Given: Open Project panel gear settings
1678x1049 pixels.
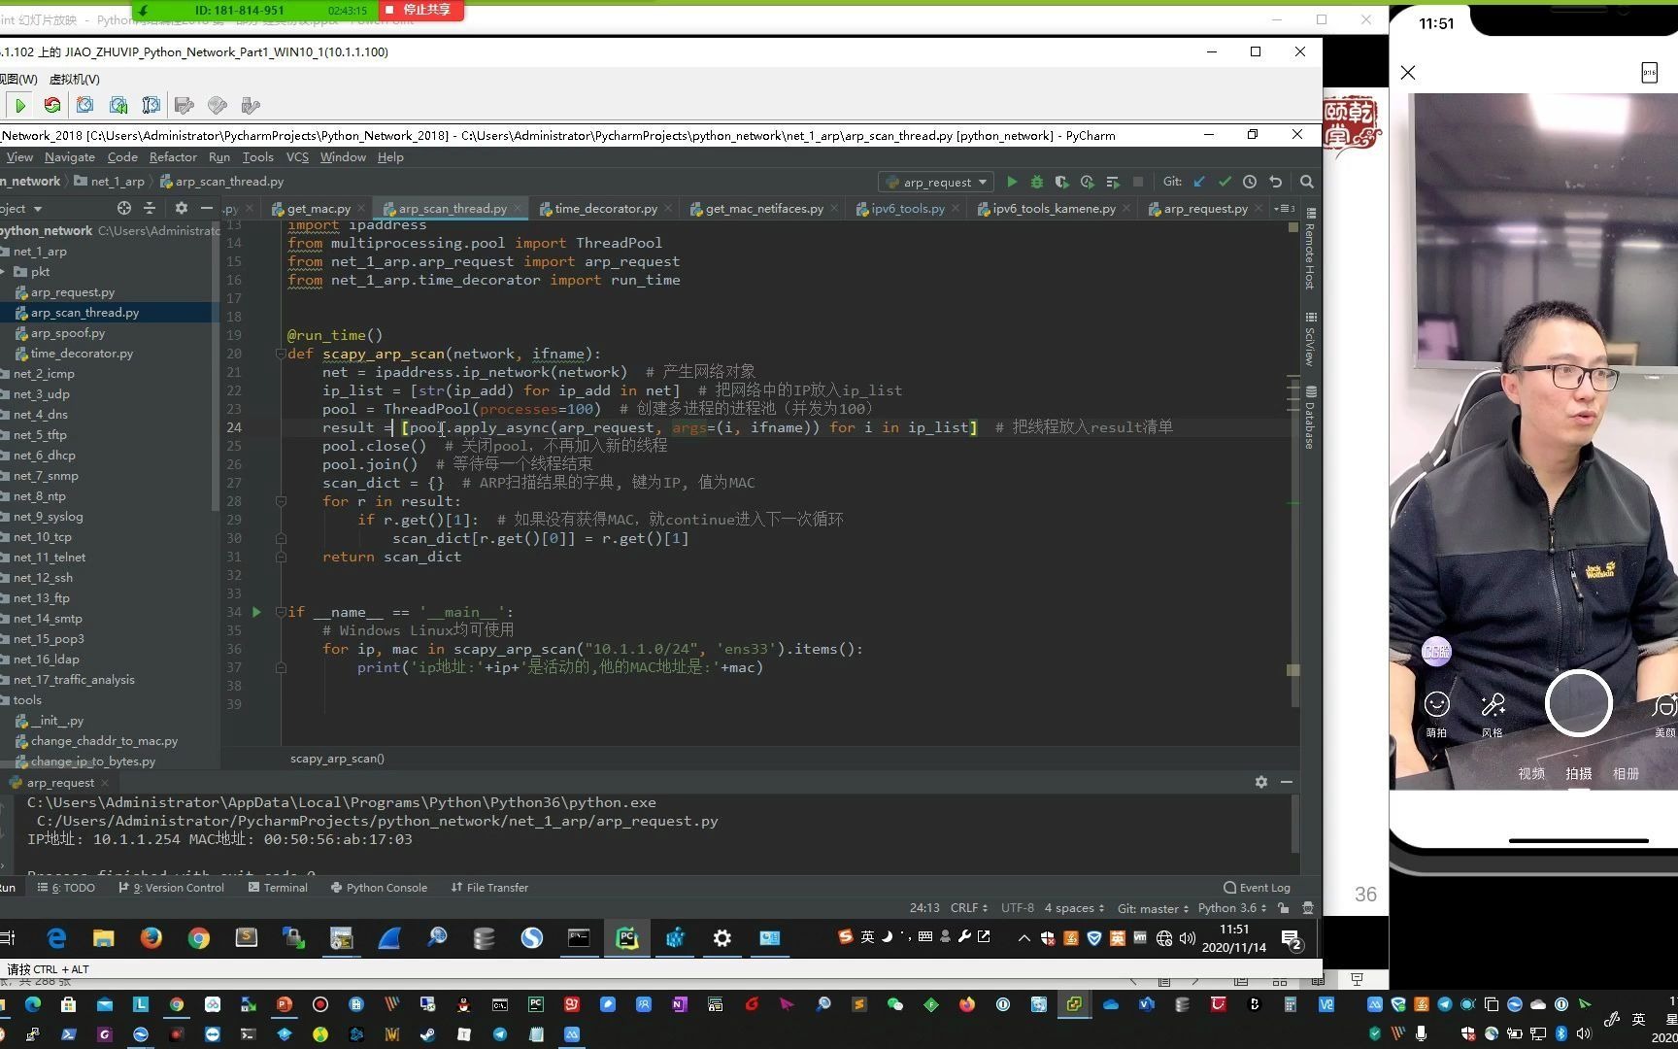Looking at the screenshot, I should (181, 208).
